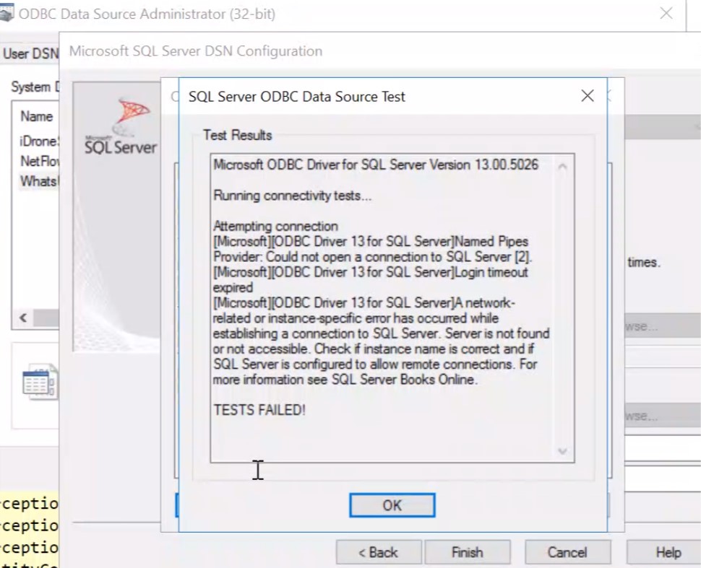701x568 pixels.
Task: Select the NetFlow data source row
Action: (x=39, y=161)
